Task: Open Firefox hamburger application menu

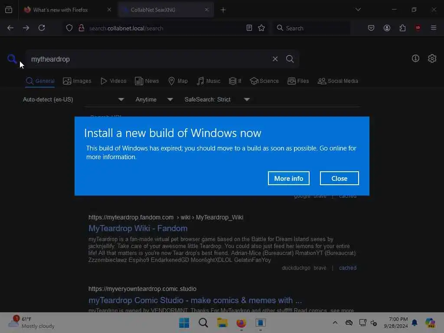Action: click(x=434, y=28)
